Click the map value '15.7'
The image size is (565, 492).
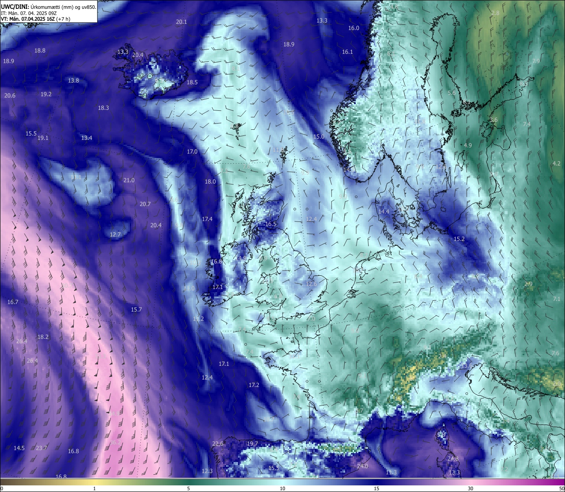click(x=136, y=310)
